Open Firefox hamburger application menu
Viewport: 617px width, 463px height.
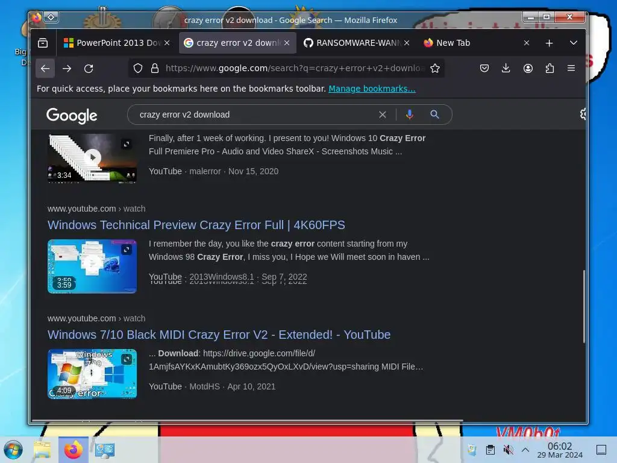[571, 69]
